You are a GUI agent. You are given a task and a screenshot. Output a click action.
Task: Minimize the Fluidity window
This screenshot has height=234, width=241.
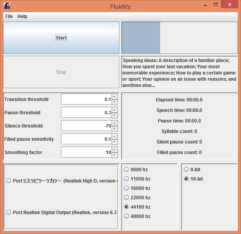[205, 5]
